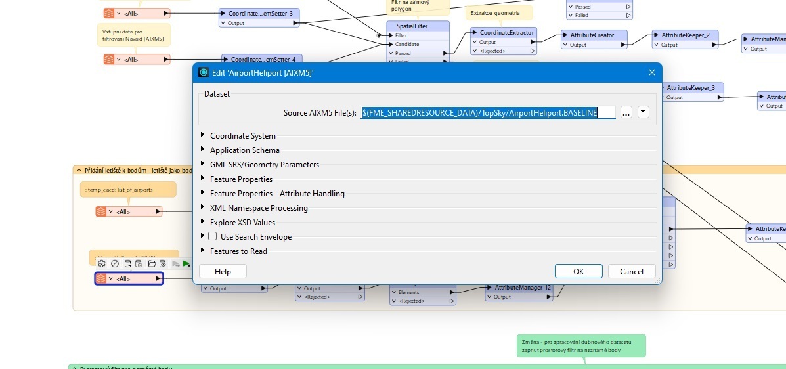The image size is (786, 369).
Task: Run workspace from here with green arrow
Action: 186,264
